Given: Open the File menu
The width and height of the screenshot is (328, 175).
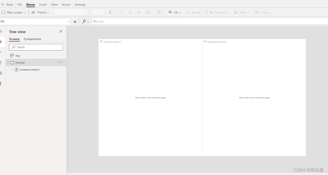Looking at the screenshot, I should click(19, 4).
